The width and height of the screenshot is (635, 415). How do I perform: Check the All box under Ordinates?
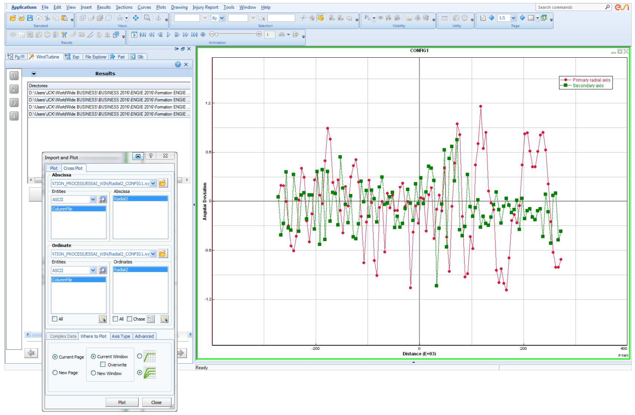click(115, 319)
